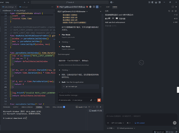Switch to the OUTPUT panel tab

[x=16, y=107]
